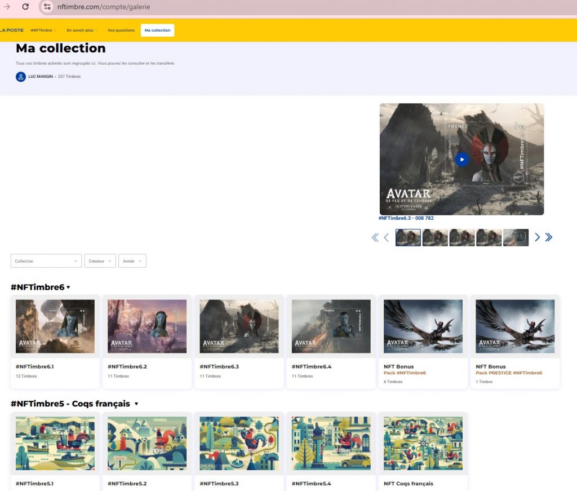Image resolution: width=577 pixels, height=491 pixels.
Task: Jump to last carousel item with double arrow
Action: point(549,237)
